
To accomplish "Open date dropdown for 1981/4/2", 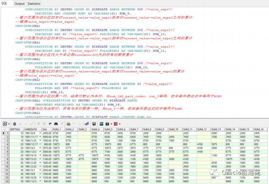I will click(40, 148).
